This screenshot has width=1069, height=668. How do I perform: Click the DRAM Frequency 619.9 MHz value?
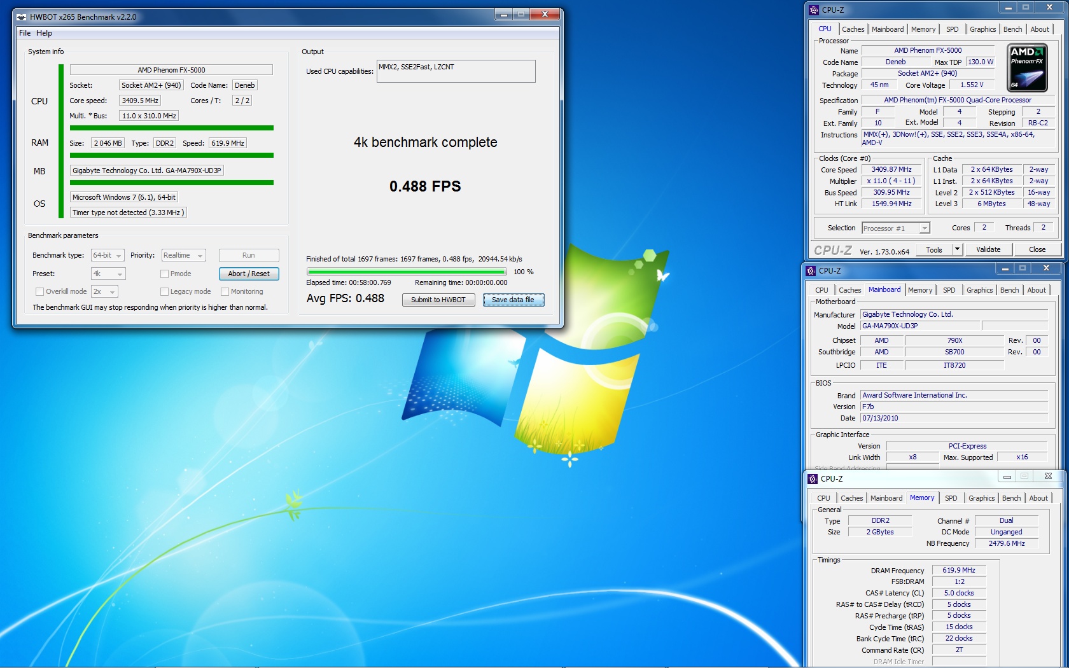pyautogui.click(x=959, y=570)
